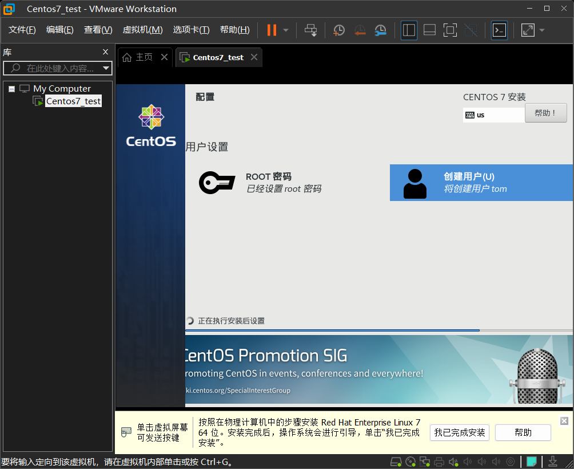This screenshot has height=469, width=574.
Task: Click the printer status icon
Action: 439,462
